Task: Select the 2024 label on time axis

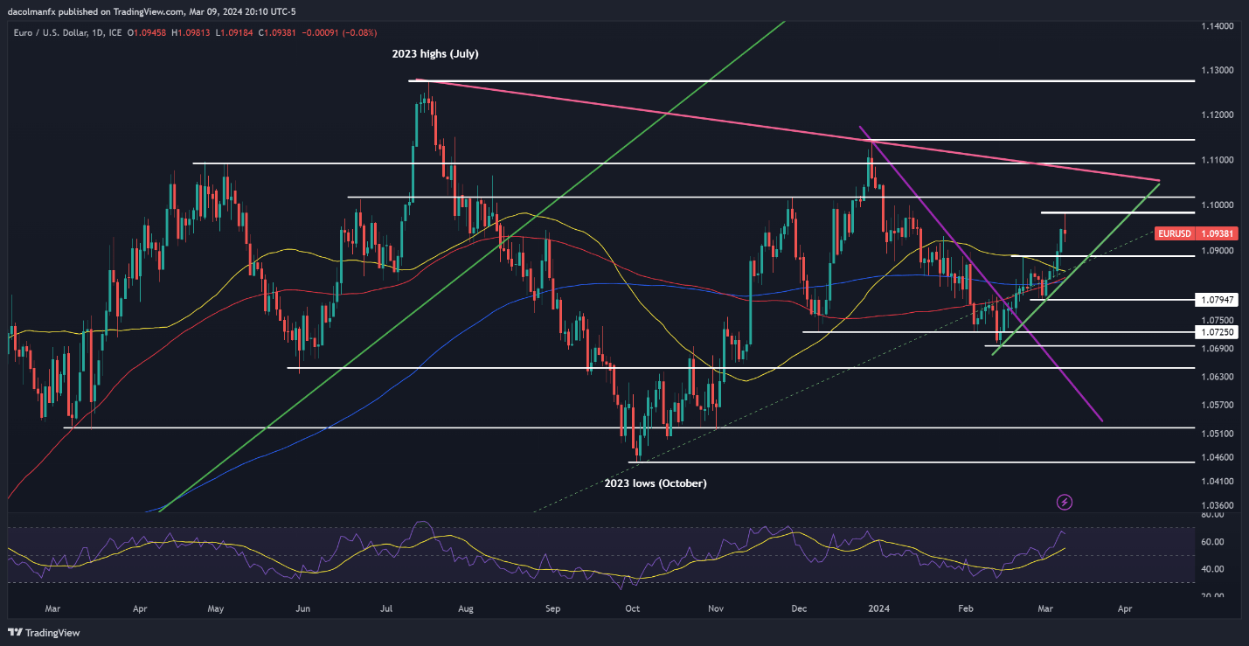Action: [878, 606]
